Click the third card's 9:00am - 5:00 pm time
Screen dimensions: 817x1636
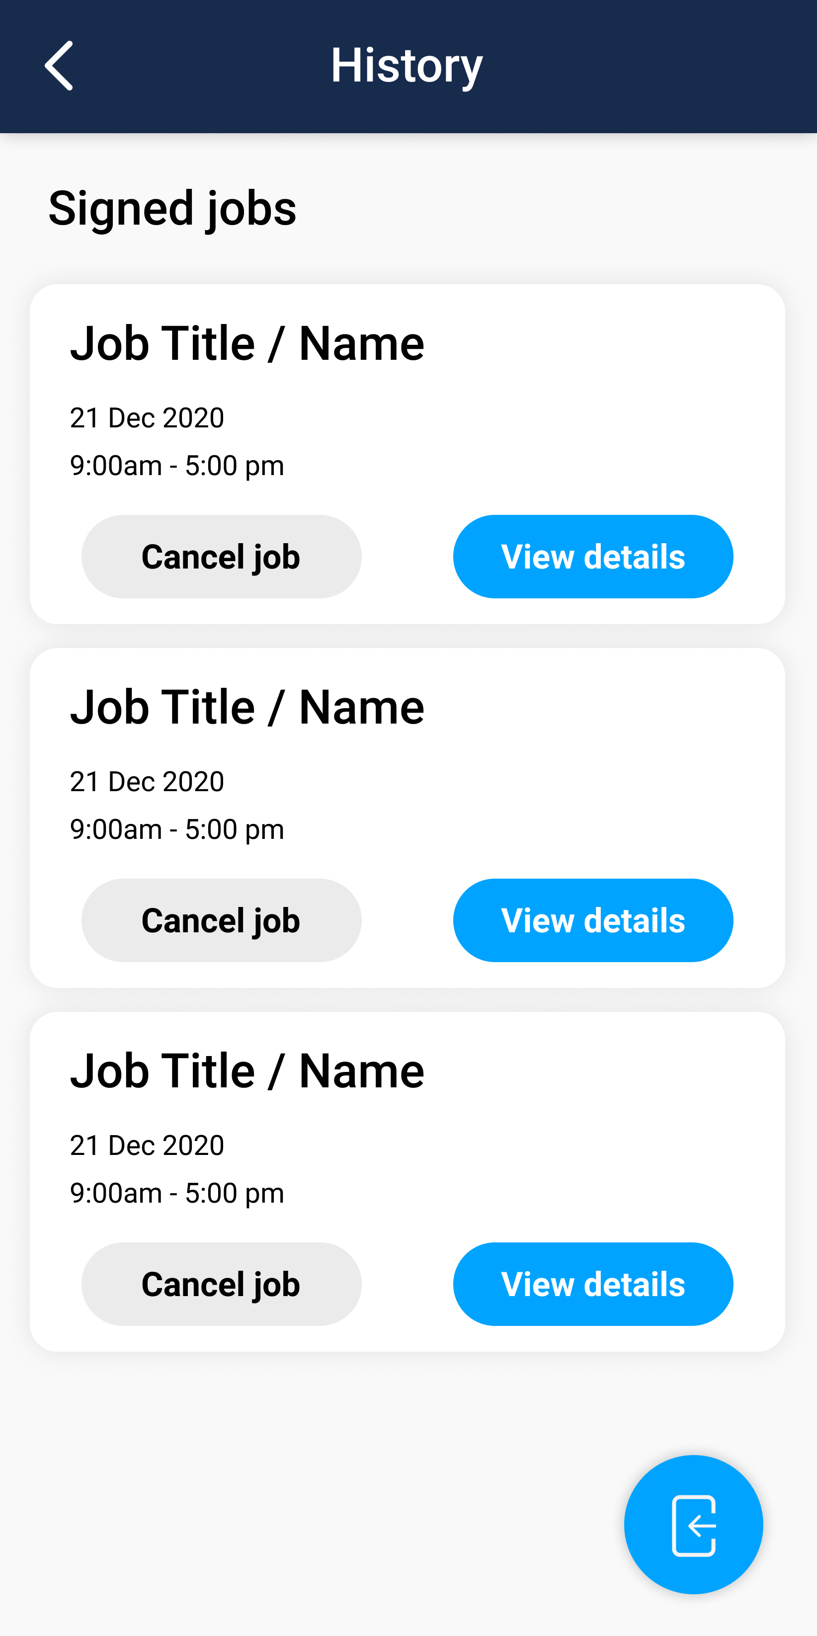pos(176,1193)
